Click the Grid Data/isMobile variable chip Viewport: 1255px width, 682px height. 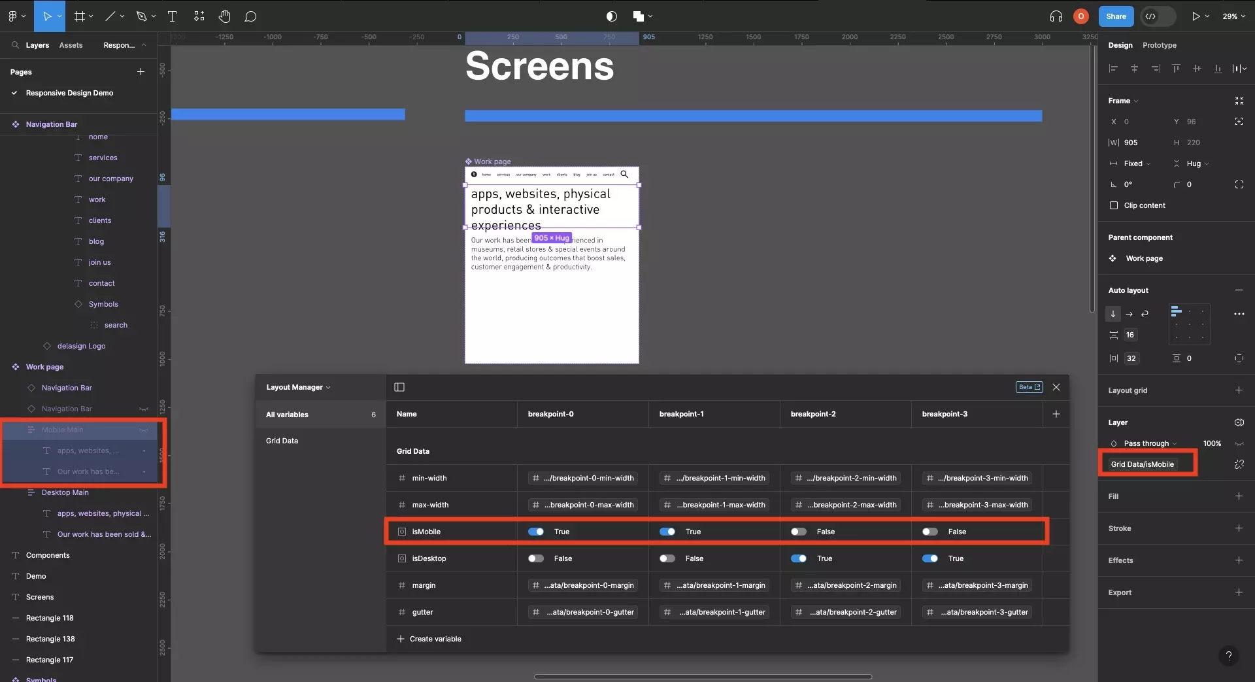click(x=1142, y=464)
